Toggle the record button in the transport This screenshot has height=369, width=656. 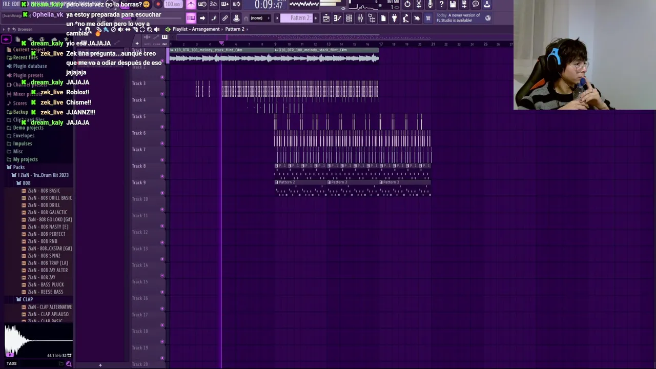coord(157,4)
